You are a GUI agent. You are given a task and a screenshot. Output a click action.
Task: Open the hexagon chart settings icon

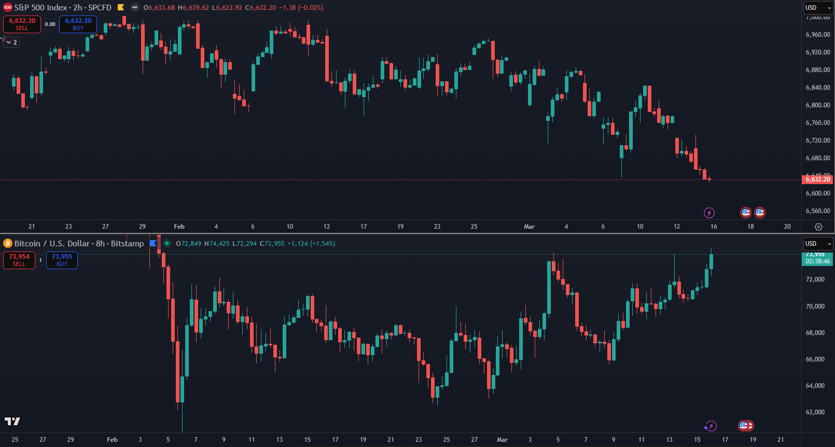(x=818, y=227)
